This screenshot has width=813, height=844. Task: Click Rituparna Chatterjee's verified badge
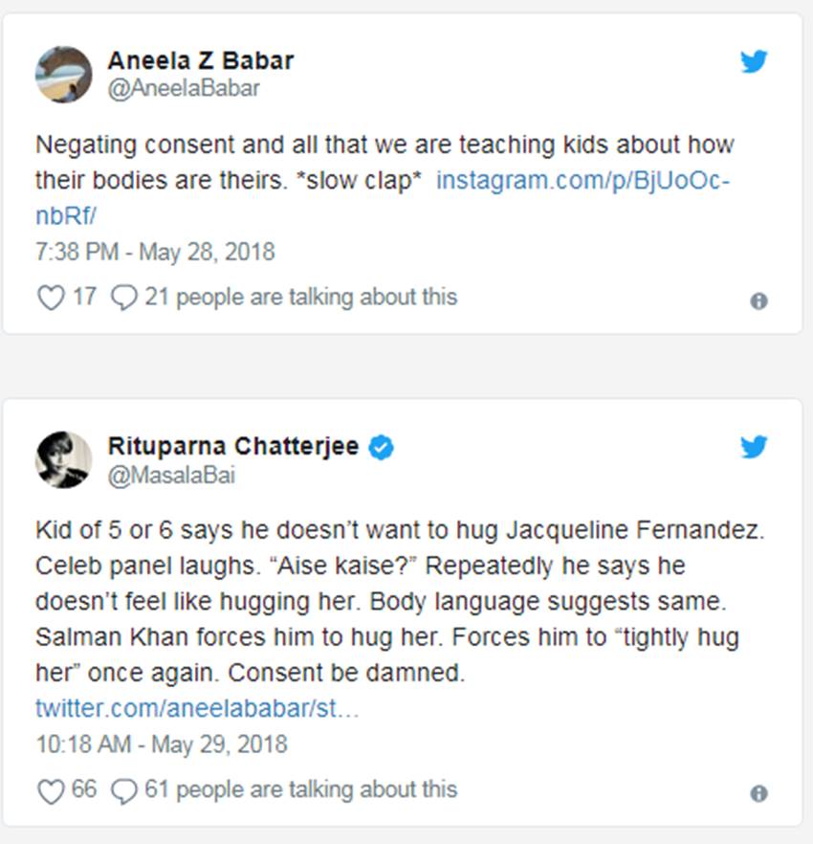pyautogui.click(x=381, y=447)
